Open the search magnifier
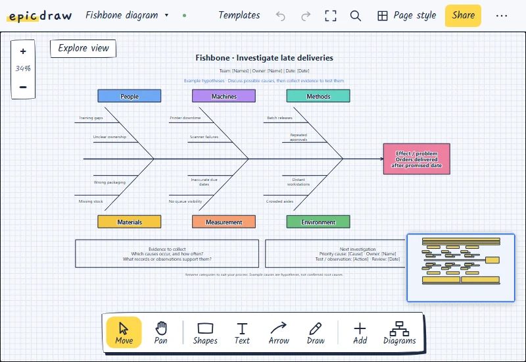The image size is (526, 362). [x=356, y=16]
